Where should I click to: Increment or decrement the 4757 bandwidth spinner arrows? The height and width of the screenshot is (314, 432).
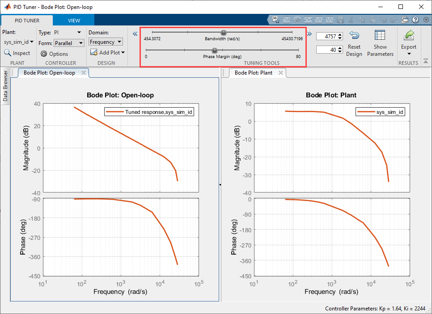(x=340, y=36)
